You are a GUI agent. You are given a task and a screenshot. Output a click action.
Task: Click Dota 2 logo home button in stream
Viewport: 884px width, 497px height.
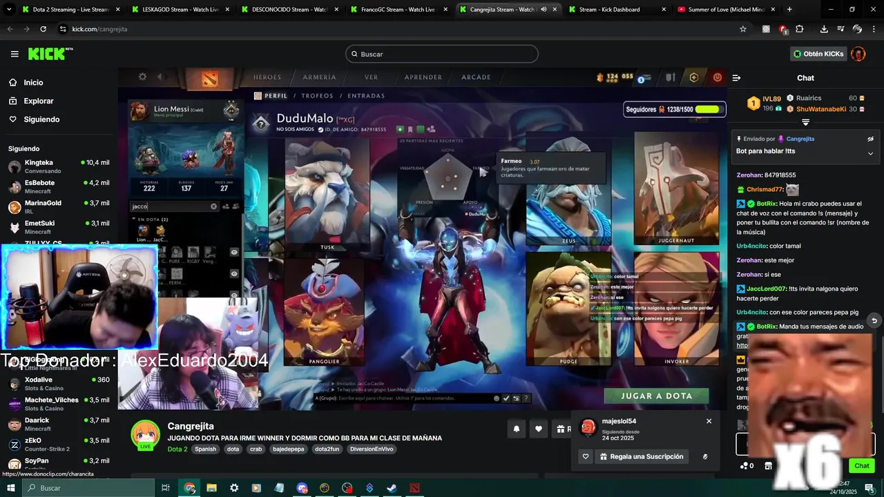click(x=209, y=78)
